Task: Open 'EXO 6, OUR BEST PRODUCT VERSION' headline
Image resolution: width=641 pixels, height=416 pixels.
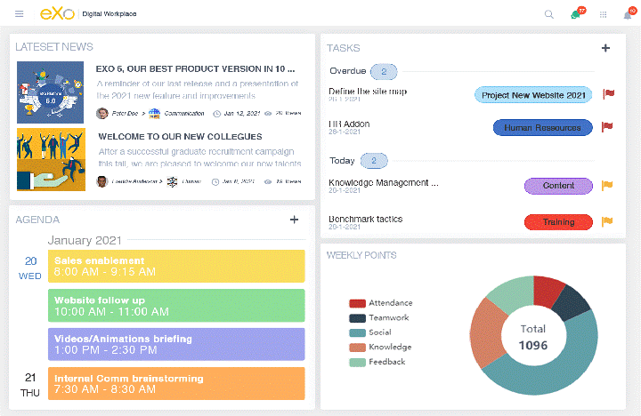Action: coord(195,69)
